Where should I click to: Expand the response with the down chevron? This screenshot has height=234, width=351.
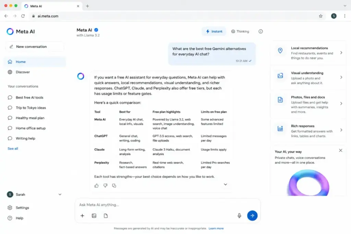(x=226, y=184)
